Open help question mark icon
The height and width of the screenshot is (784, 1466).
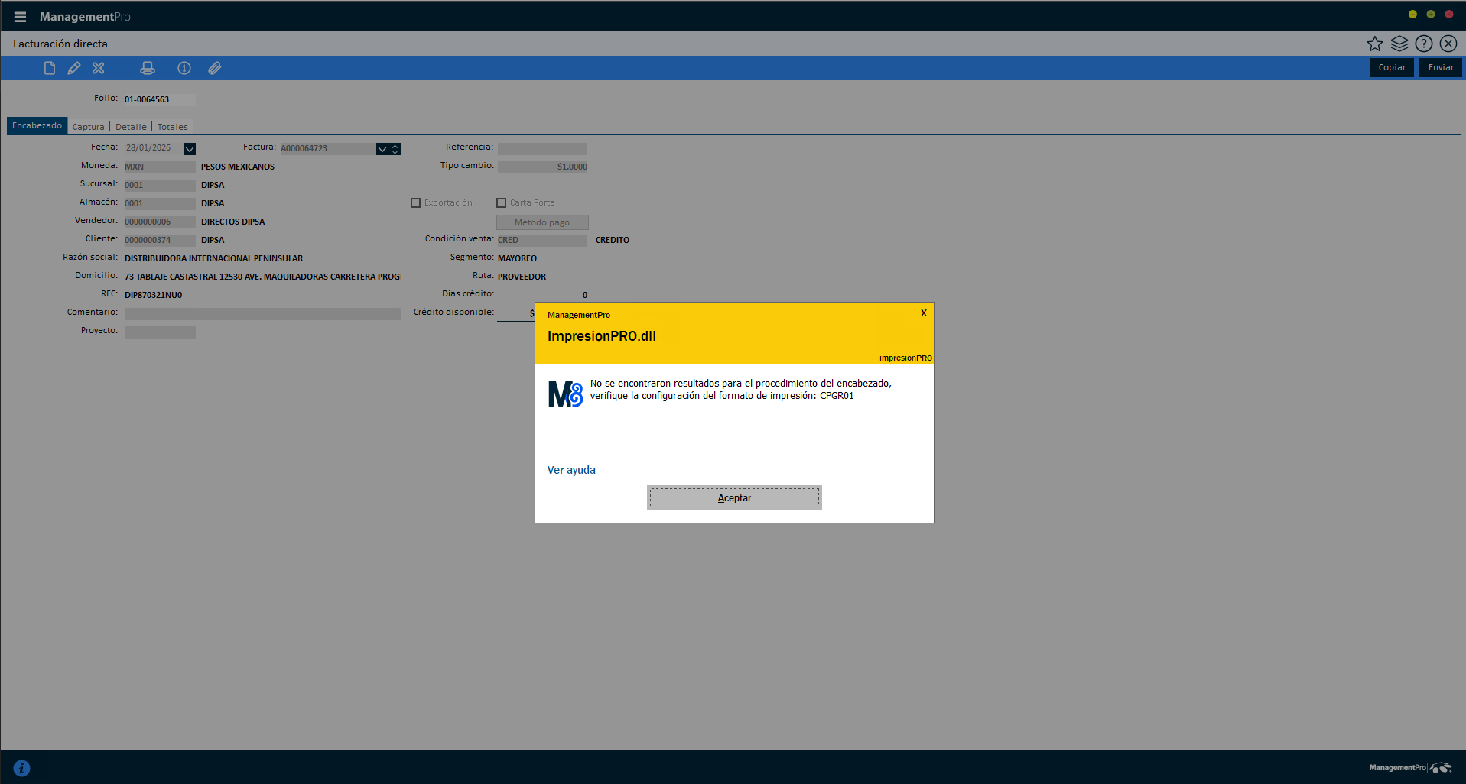point(1424,44)
